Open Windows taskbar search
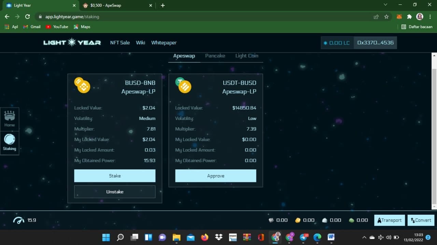This screenshot has height=245, width=437. [120, 237]
